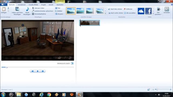
Task: Open Musik hinzufügen dropdown arrow
Action: tap(31, 14)
